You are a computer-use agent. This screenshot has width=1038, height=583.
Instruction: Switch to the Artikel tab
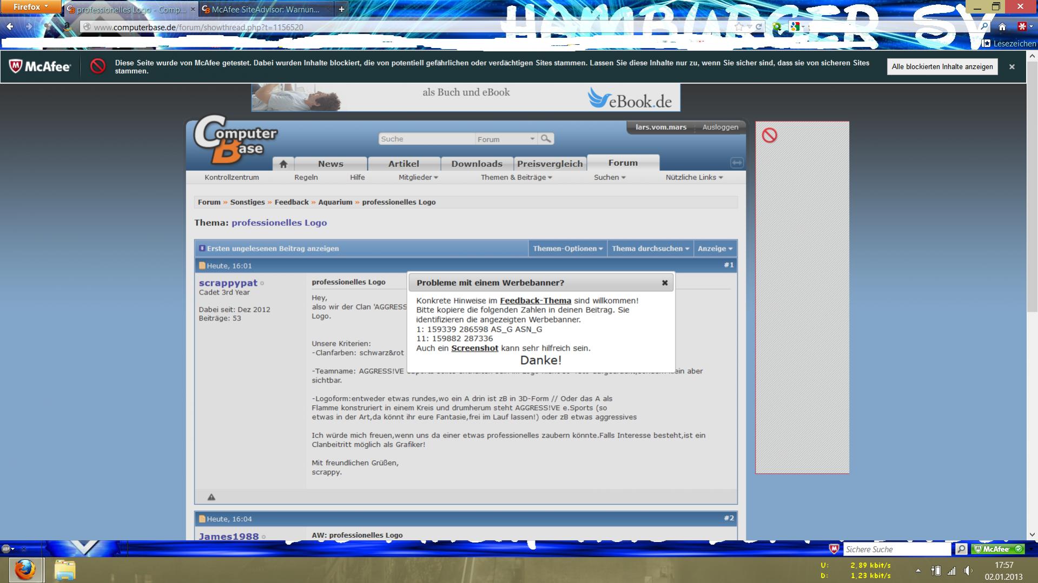(404, 164)
